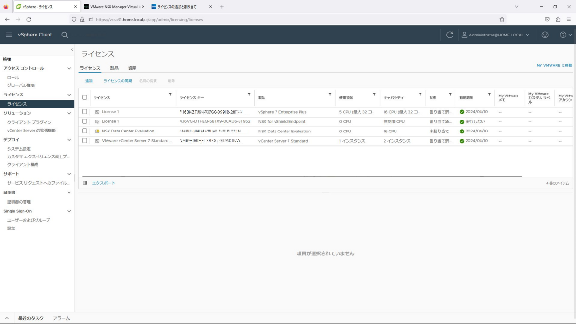The width and height of the screenshot is (576, 324).
Task: Open the vSphere Client hamburger menu
Action: (x=9, y=35)
